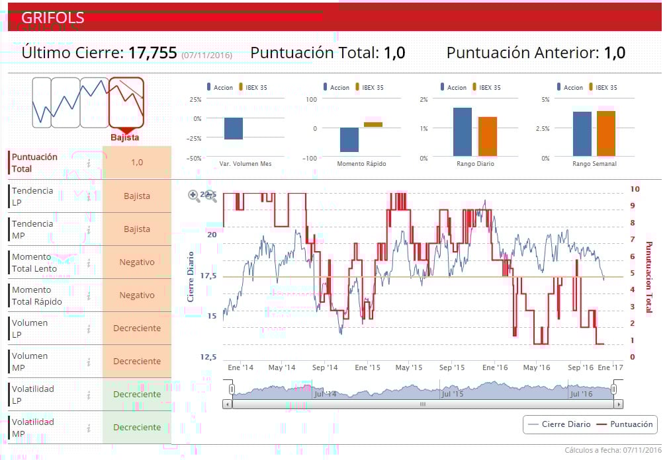
Task: Click the Var. Volumen Mes chart label
Action: tap(245, 164)
